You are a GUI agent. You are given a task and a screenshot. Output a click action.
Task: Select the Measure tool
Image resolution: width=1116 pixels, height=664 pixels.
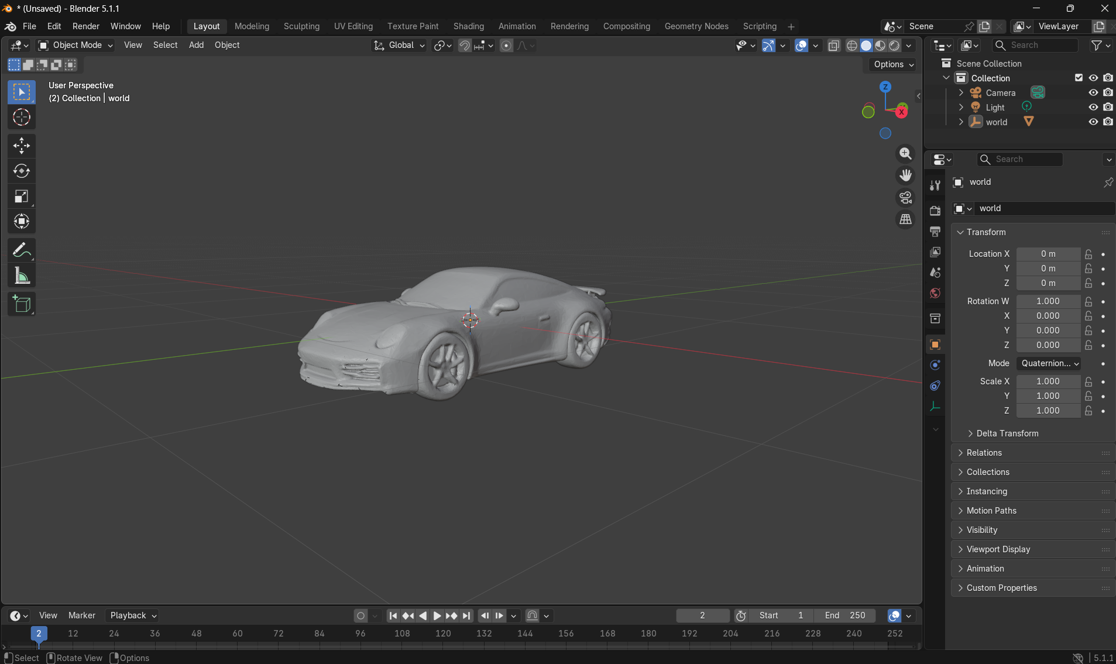pyautogui.click(x=22, y=276)
